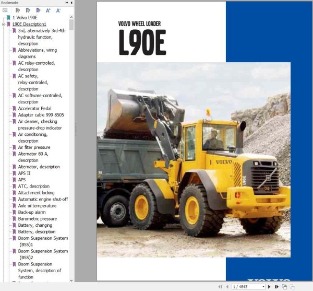Click bookmarks scrollbar up arrow
Screen dimensions: 313x291
pos(71,17)
